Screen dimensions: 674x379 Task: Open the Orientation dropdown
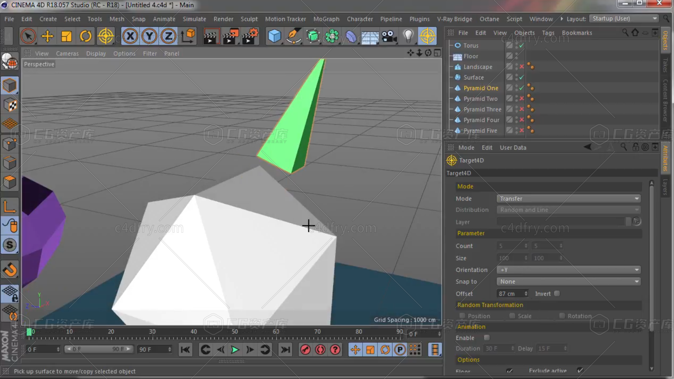tap(569, 270)
